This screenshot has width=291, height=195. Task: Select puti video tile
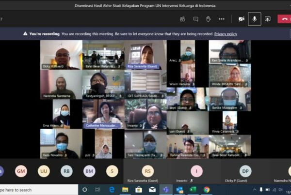[x=103, y=144]
